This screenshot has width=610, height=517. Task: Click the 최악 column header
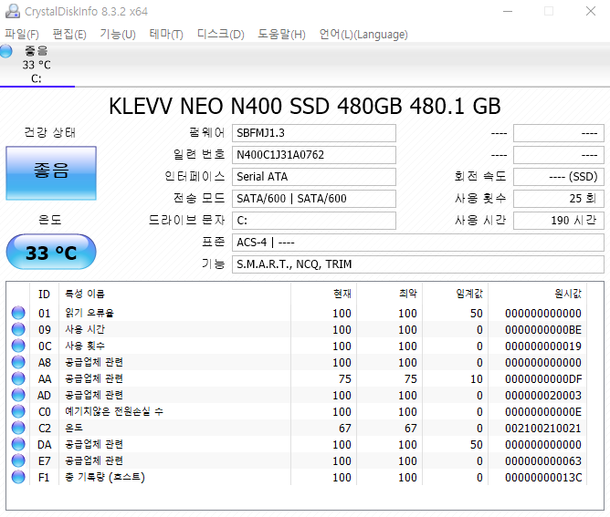(389, 294)
